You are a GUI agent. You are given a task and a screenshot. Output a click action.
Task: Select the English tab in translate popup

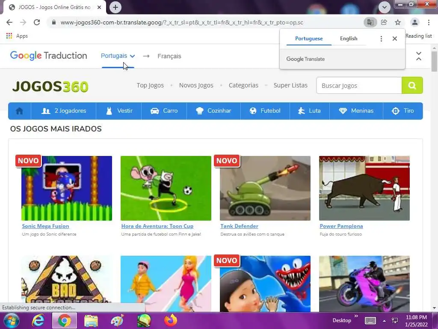[349, 39]
